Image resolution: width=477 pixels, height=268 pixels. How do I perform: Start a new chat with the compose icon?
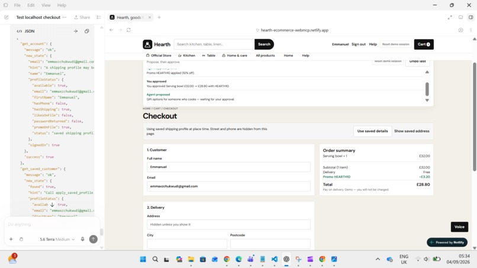point(7,17)
